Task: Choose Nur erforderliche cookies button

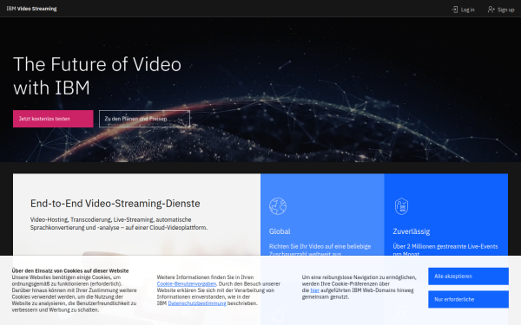Action: point(468,299)
